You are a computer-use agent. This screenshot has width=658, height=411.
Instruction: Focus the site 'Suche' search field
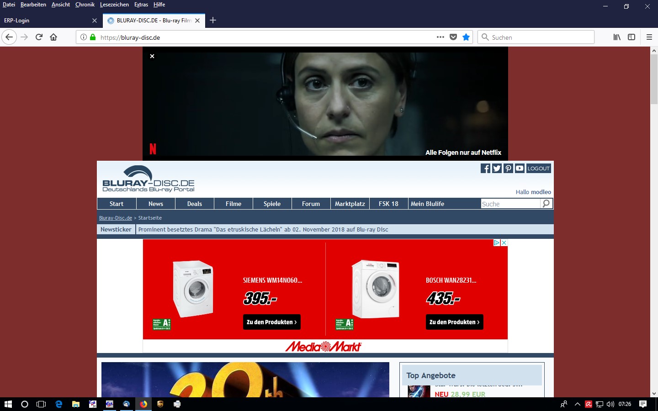(510, 204)
